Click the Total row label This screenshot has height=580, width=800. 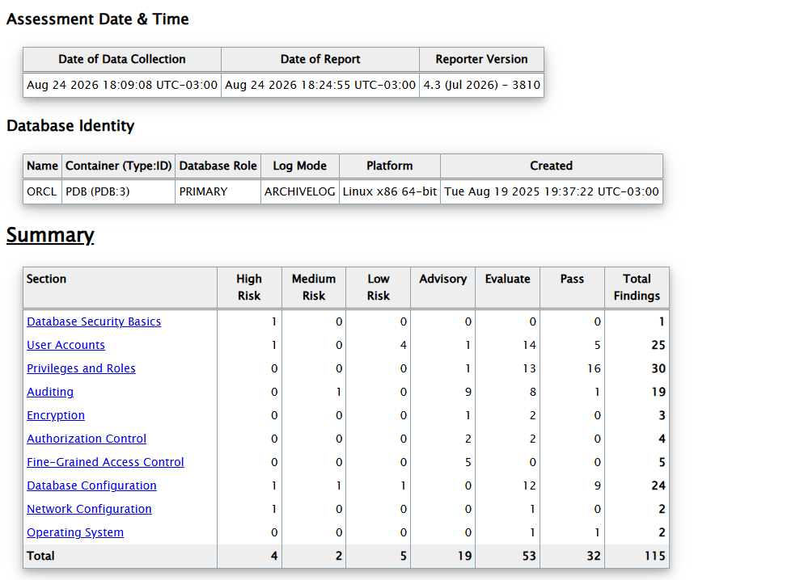[x=40, y=556]
